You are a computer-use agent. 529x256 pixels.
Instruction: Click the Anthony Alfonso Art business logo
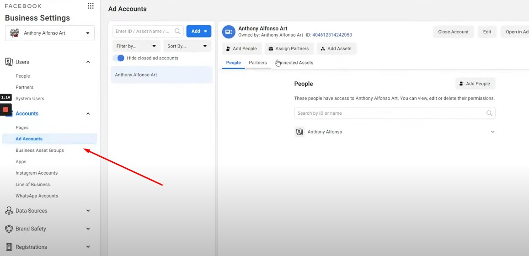[x=15, y=33]
